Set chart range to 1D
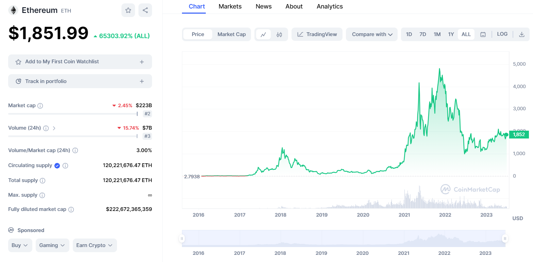 (409, 34)
